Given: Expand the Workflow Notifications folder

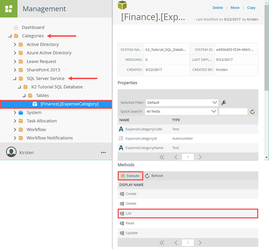Looking at the screenshot, I should (15, 138).
